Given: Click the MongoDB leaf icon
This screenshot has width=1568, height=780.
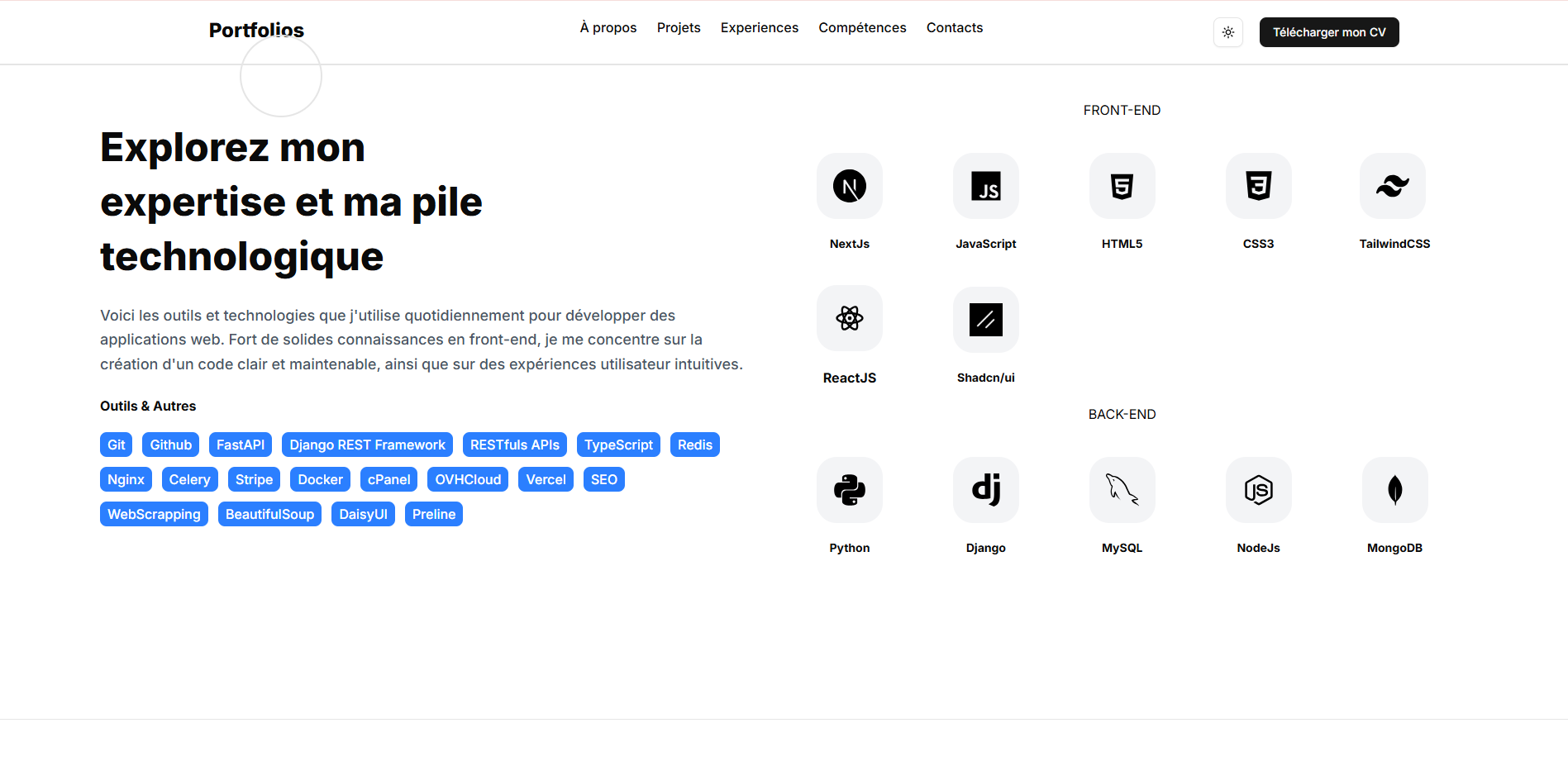Looking at the screenshot, I should click(1395, 490).
